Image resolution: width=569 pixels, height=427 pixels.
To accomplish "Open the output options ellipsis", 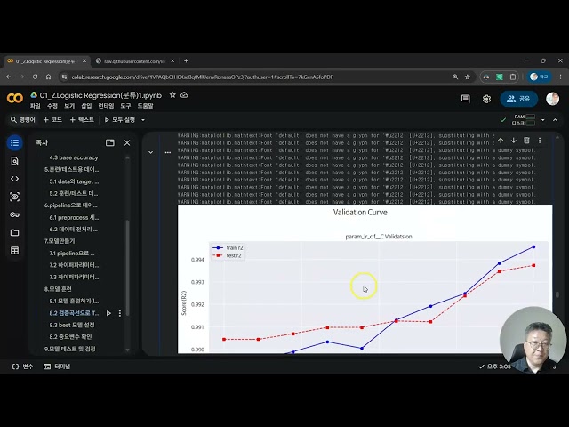I will tap(168, 152).
